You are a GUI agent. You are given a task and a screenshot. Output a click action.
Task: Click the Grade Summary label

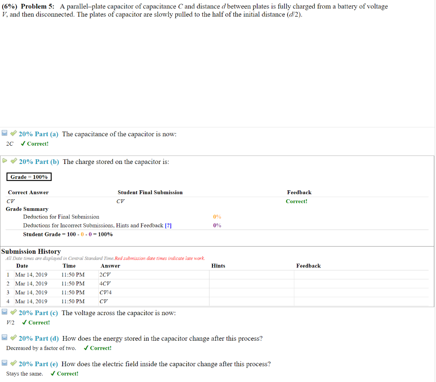coord(27,209)
